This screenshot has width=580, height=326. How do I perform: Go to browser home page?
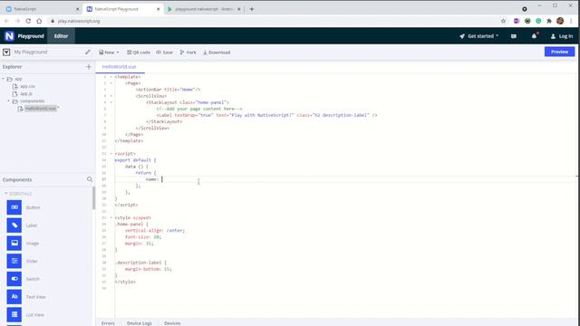[39, 21]
